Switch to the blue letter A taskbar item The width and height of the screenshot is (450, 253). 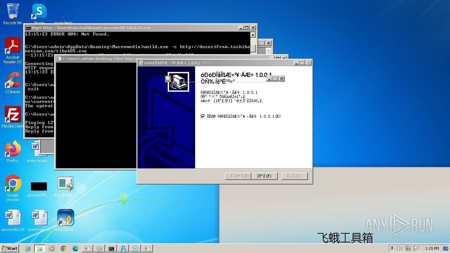[123, 248]
